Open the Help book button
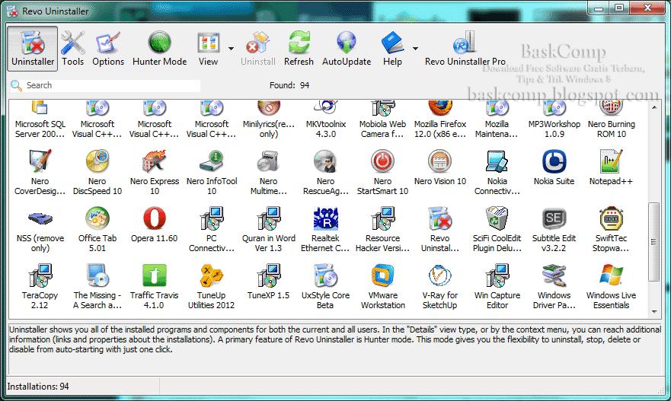671x401 pixels. tap(392, 48)
